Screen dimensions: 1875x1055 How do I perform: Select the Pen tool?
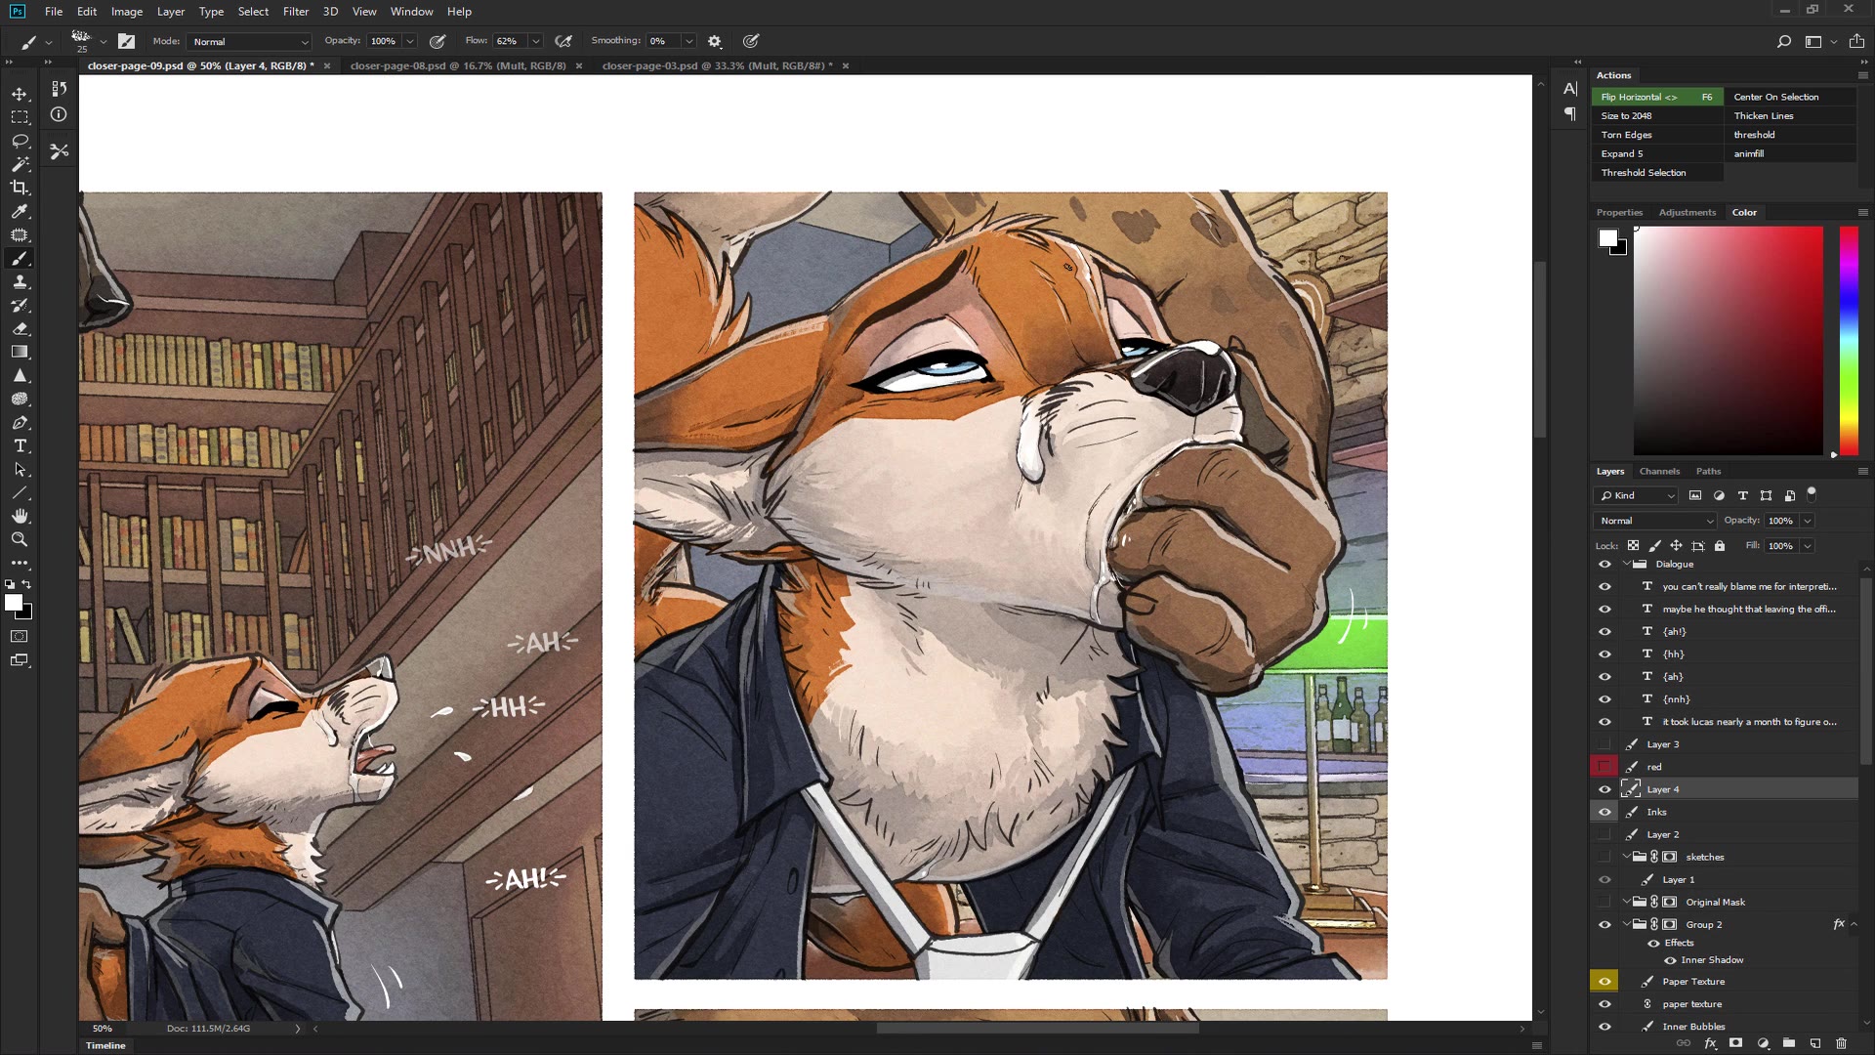(20, 423)
